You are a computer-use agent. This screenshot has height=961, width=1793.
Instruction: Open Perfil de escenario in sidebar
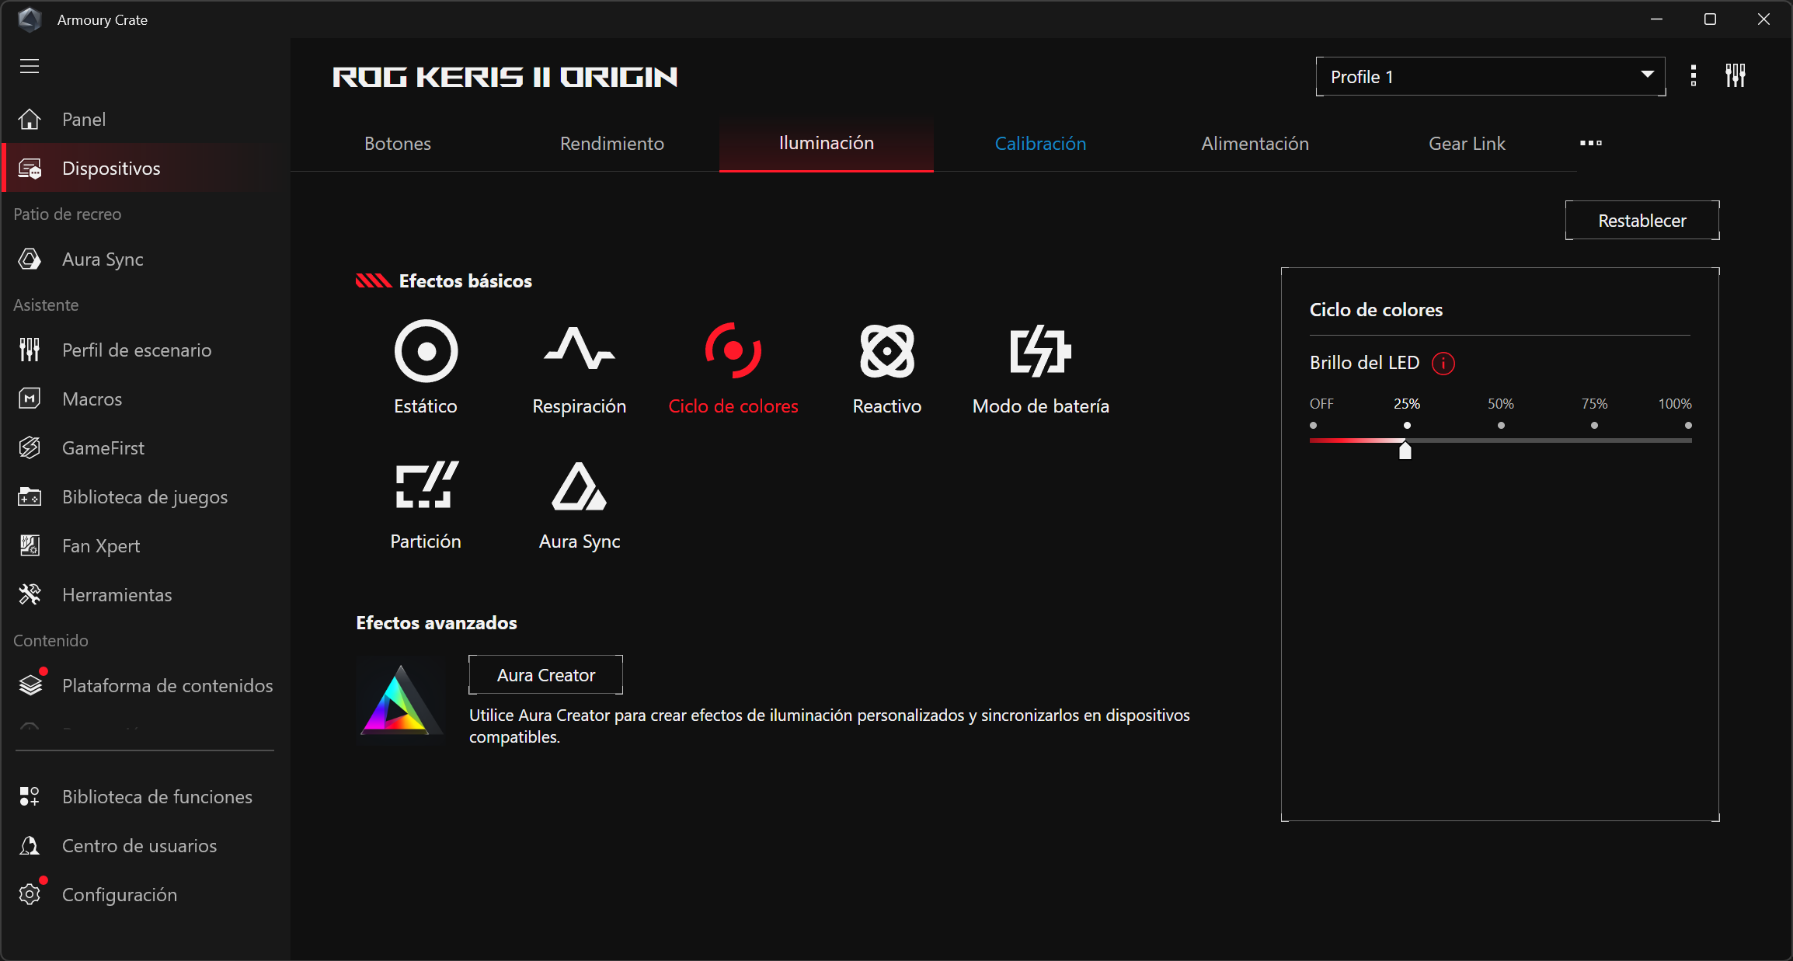tap(145, 350)
